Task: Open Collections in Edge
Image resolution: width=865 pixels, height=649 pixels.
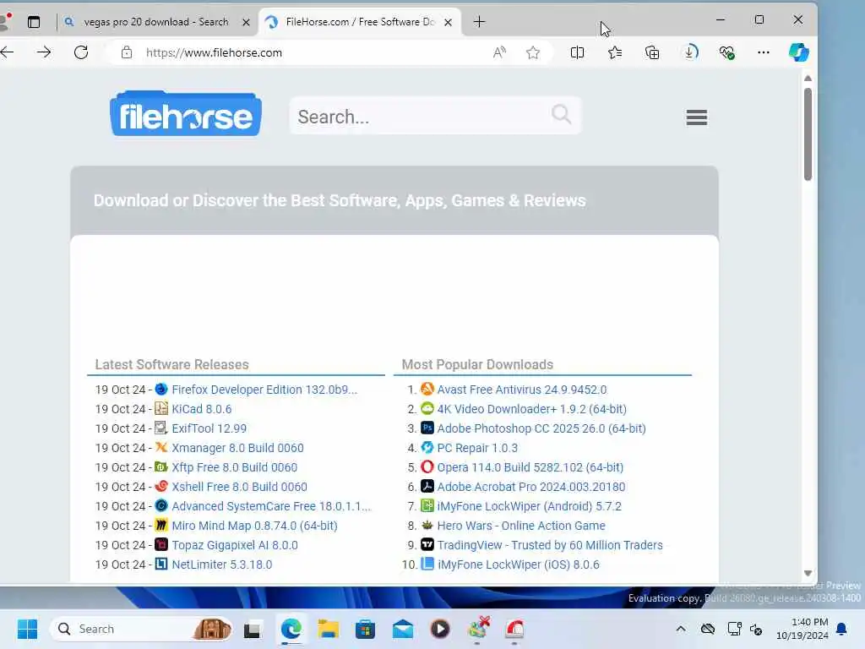Action: tap(652, 52)
